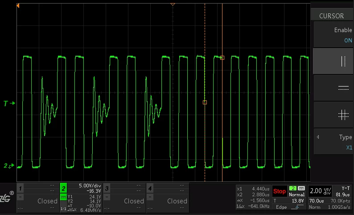Click the -641.0kHz frequency readout
Image resolution: width=354 pixels, height=215 pixels.
[259, 206]
